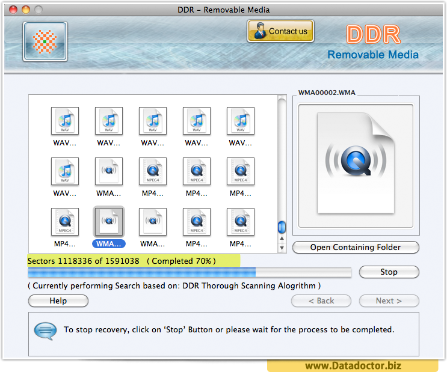Click Open Containing Folder button
Image resolution: width=447 pixels, height=372 pixels.
pyautogui.click(x=356, y=247)
